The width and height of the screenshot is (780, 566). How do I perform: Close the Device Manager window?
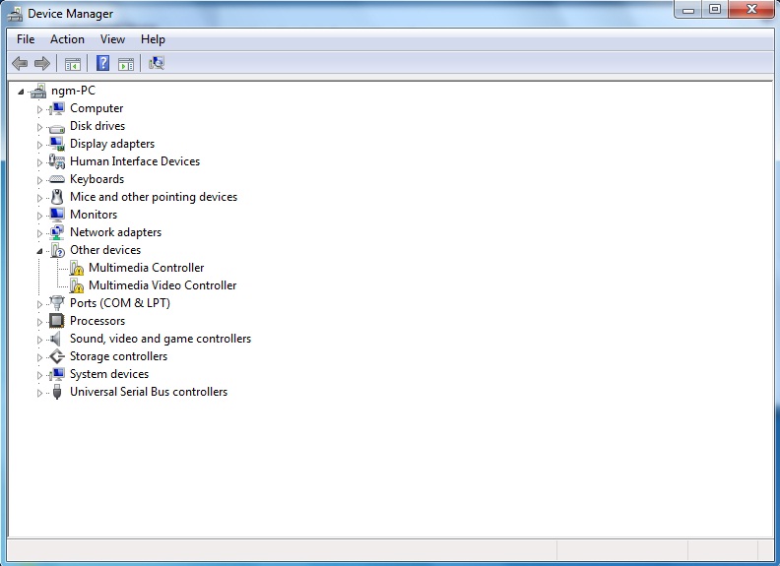click(x=751, y=10)
